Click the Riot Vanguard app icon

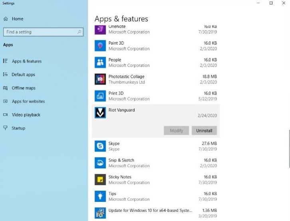coord(100,112)
